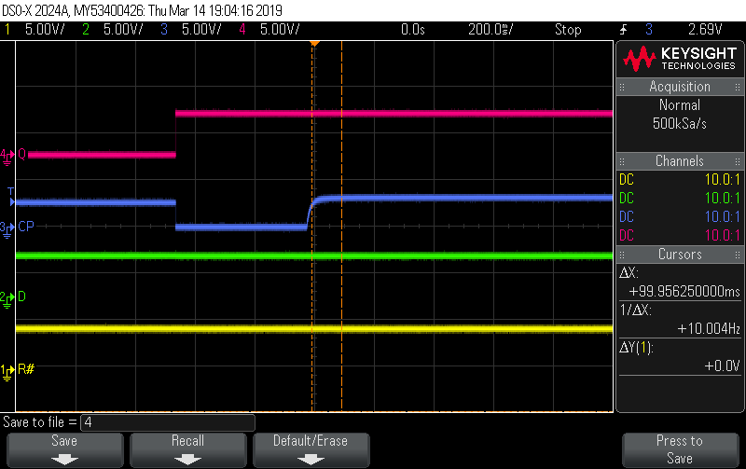Click the Default/Erase softkey button
This screenshot has height=469, width=746.
coord(311,450)
